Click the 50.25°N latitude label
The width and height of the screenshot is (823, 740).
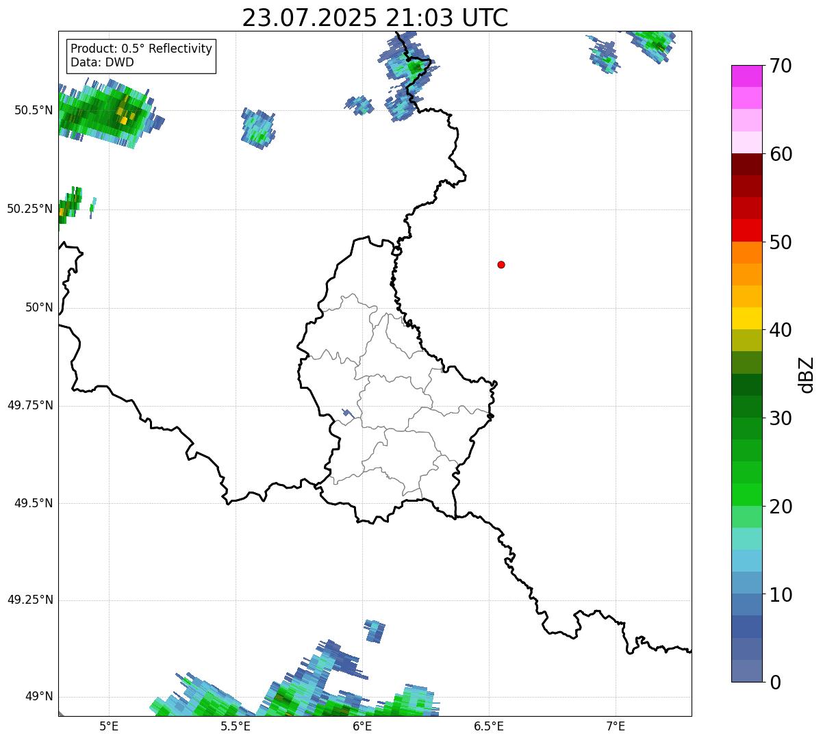(30, 209)
